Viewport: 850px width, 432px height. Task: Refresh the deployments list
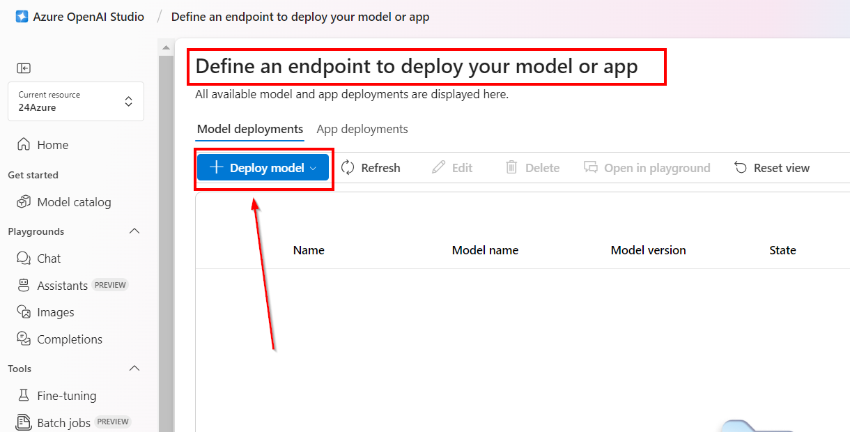[x=371, y=168]
